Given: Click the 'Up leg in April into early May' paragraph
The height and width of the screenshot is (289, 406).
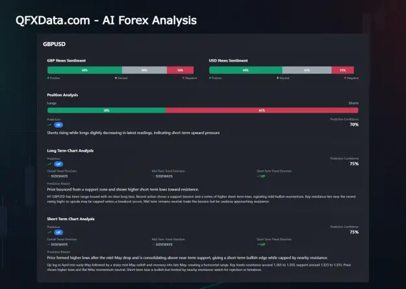Looking at the screenshot, I should point(199,268).
